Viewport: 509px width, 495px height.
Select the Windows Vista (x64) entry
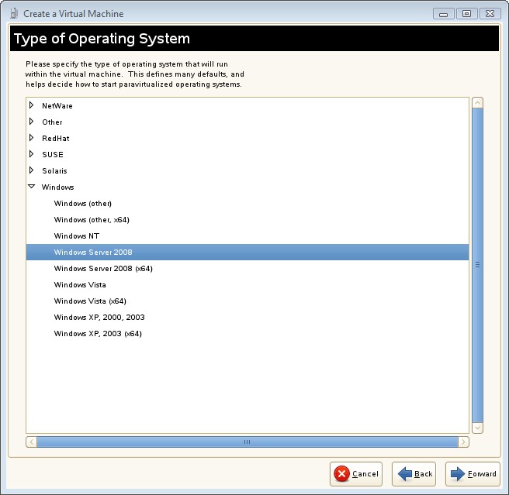pyautogui.click(x=90, y=301)
